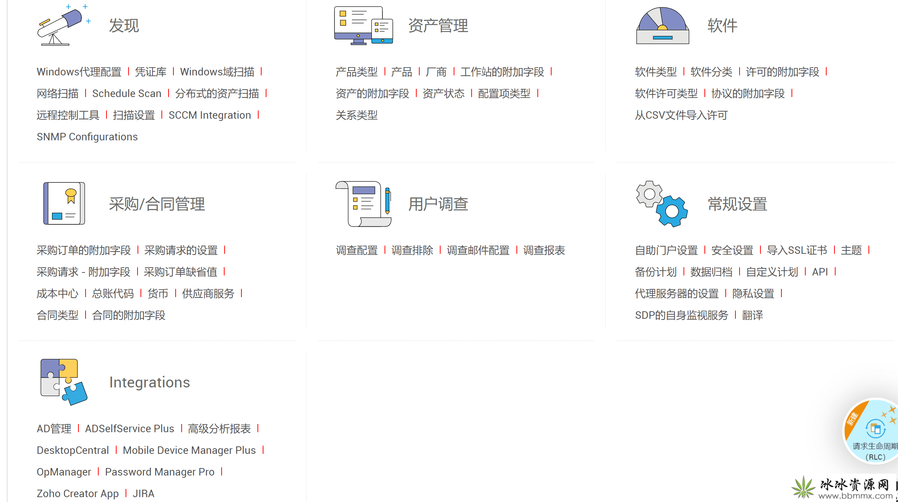The width and height of the screenshot is (898, 502).
Task: Open DesktopCentral integration
Action: coord(73,450)
